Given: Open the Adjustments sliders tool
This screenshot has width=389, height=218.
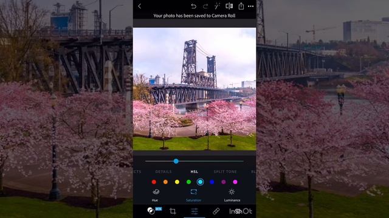Looking at the screenshot, I should click(x=194, y=211).
